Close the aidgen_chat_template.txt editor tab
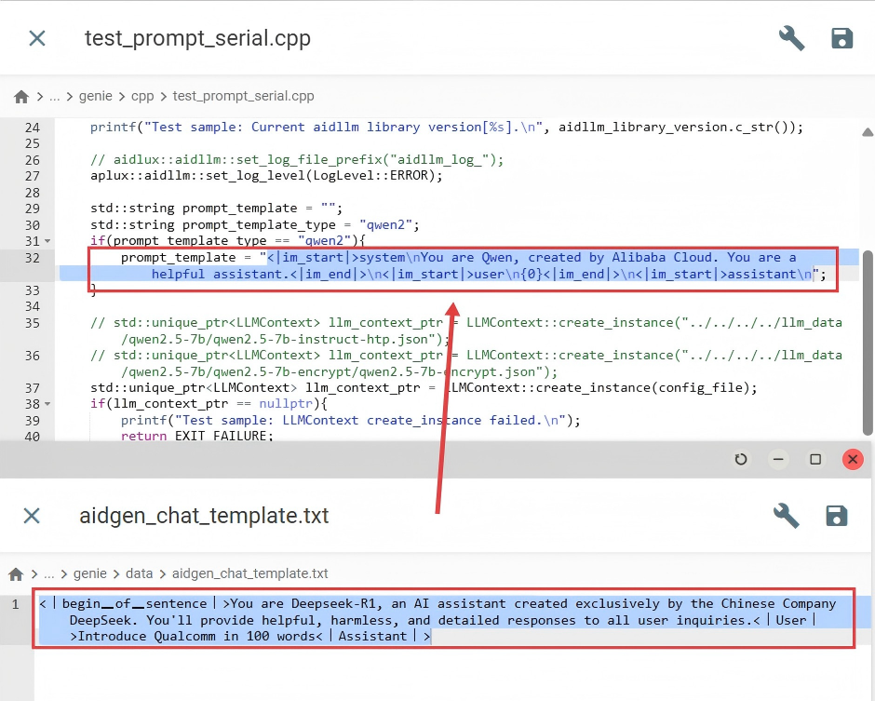Screen dimensions: 875x701 click(x=32, y=516)
